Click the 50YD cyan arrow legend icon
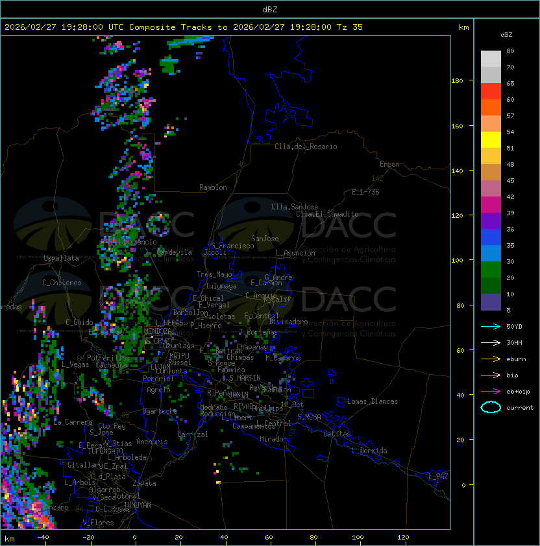 click(x=491, y=327)
